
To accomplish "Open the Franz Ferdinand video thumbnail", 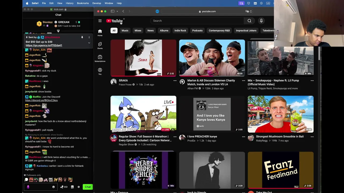I will pos(281,170).
